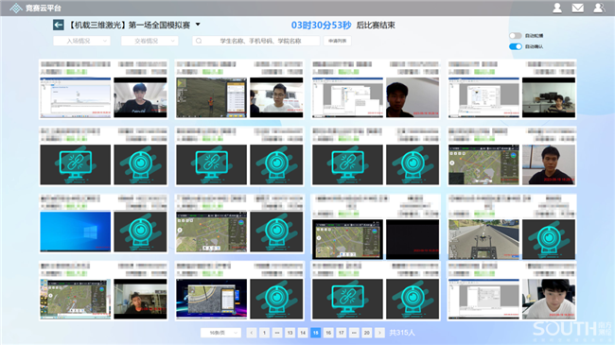Go to the previous page with left chevron
Image resolution: width=615 pixels, height=345 pixels.
click(252, 333)
